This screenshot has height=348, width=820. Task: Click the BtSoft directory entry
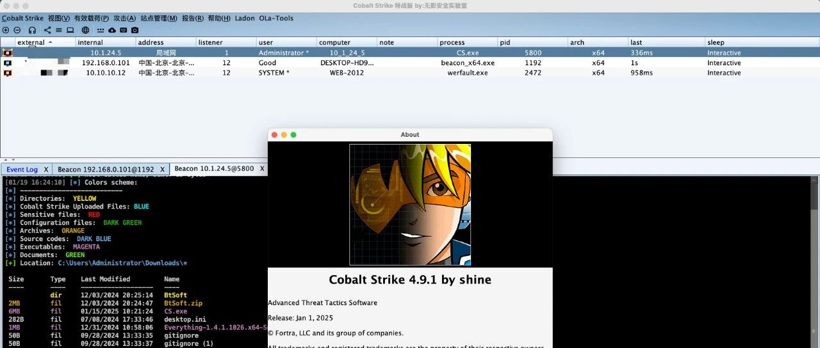176,296
